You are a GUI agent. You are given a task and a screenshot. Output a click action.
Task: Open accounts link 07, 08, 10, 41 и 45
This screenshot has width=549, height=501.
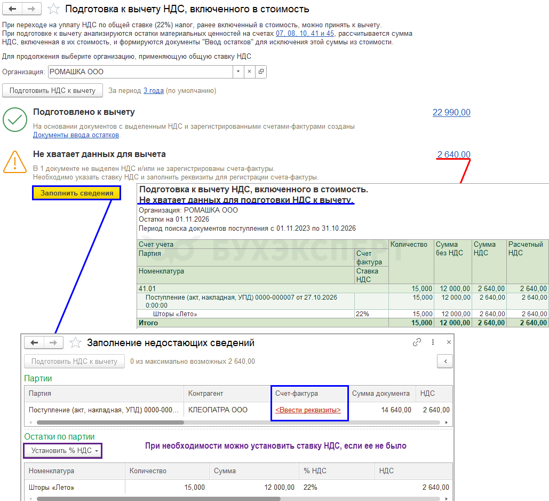pyautogui.click(x=305, y=33)
